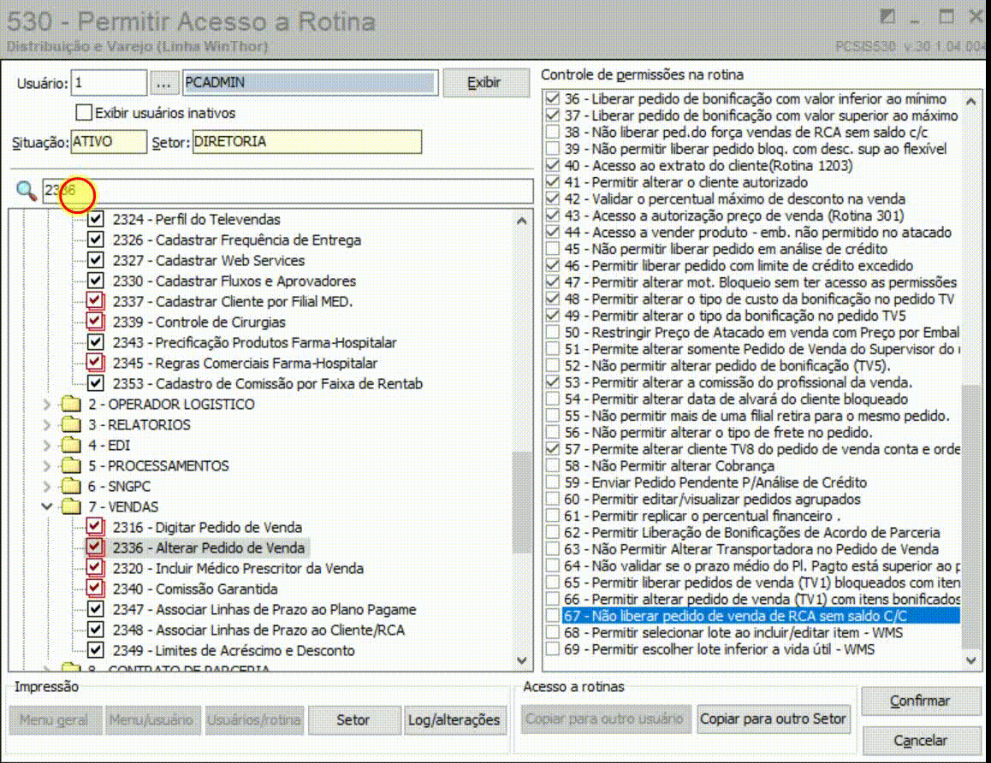Click the Setor print button
Viewport: 991px width, 763px height.
pyautogui.click(x=353, y=719)
